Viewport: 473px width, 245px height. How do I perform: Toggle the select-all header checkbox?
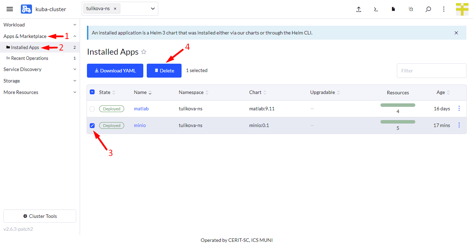(x=92, y=92)
